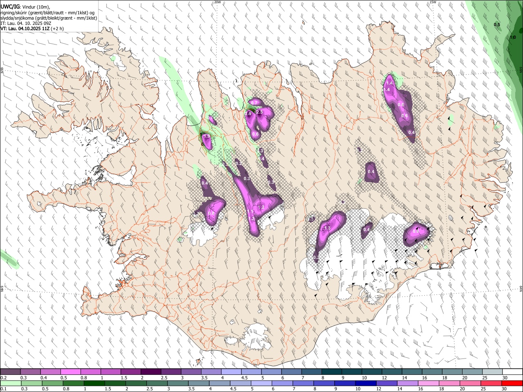Pick the dark teal snow swatch 8 to 9
Viewport: 523px width, 392px height.
click(x=331, y=372)
